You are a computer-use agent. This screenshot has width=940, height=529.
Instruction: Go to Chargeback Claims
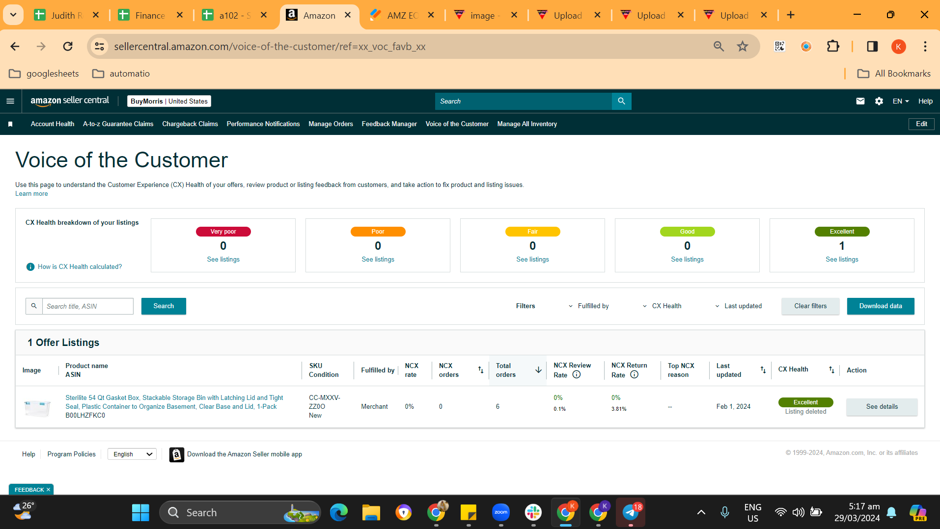[190, 124]
